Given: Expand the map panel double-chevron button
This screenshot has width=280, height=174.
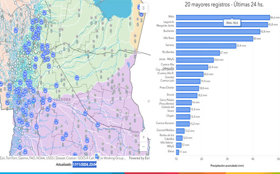Looking at the screenshot, I should coord(143,9).
